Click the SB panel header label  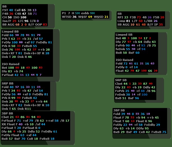pos(120,14)
